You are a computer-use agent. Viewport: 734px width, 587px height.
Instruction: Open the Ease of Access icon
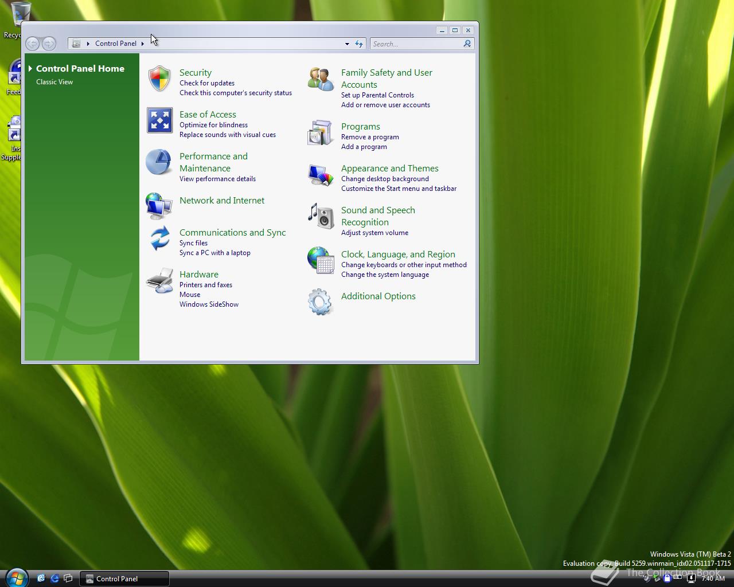click(159, 120)
